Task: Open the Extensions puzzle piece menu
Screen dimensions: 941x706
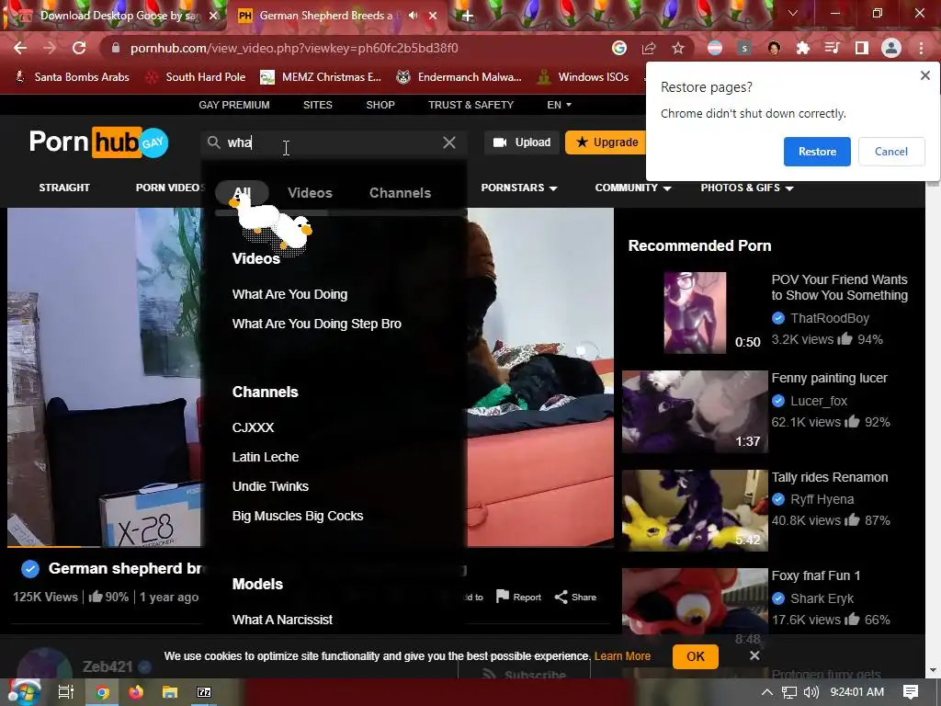Action: point(803,48)
